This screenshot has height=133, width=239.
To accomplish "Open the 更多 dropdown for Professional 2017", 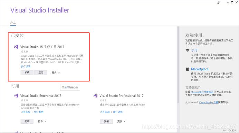I will pyautogui.click(x=121, y=121).
